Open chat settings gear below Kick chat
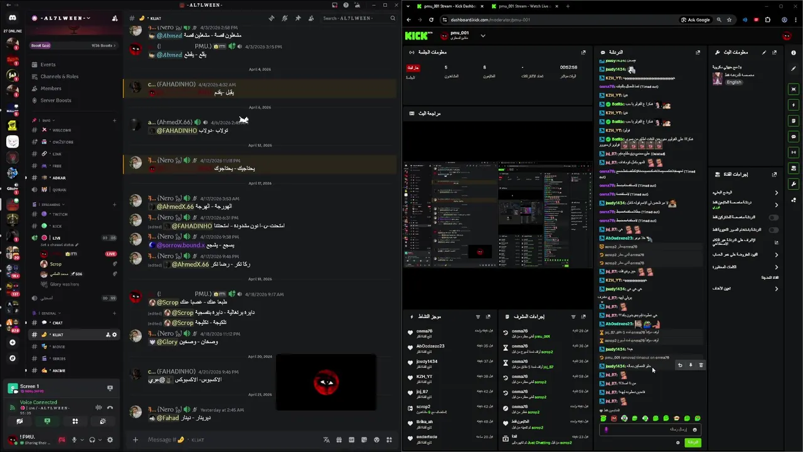 tap(678, 443)
